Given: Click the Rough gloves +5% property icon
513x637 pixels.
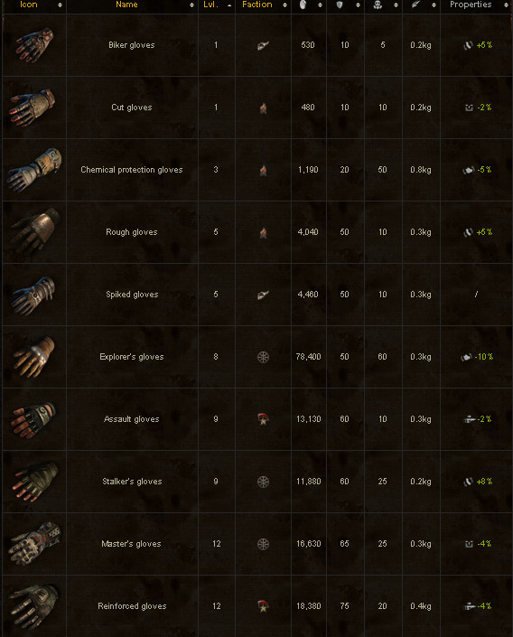Looking at the screenshot, I should pyautogui.click(x=469, y=232).
